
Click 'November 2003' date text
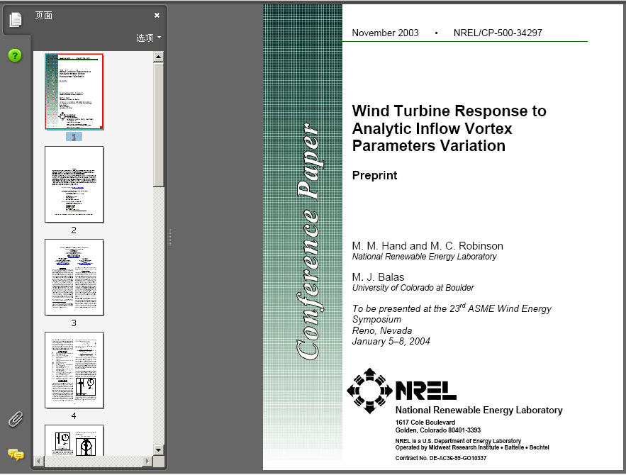click(385, 33)
